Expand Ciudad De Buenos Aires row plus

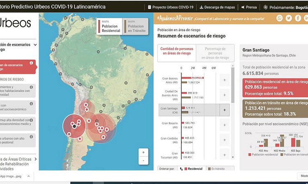tap(225, 95)
